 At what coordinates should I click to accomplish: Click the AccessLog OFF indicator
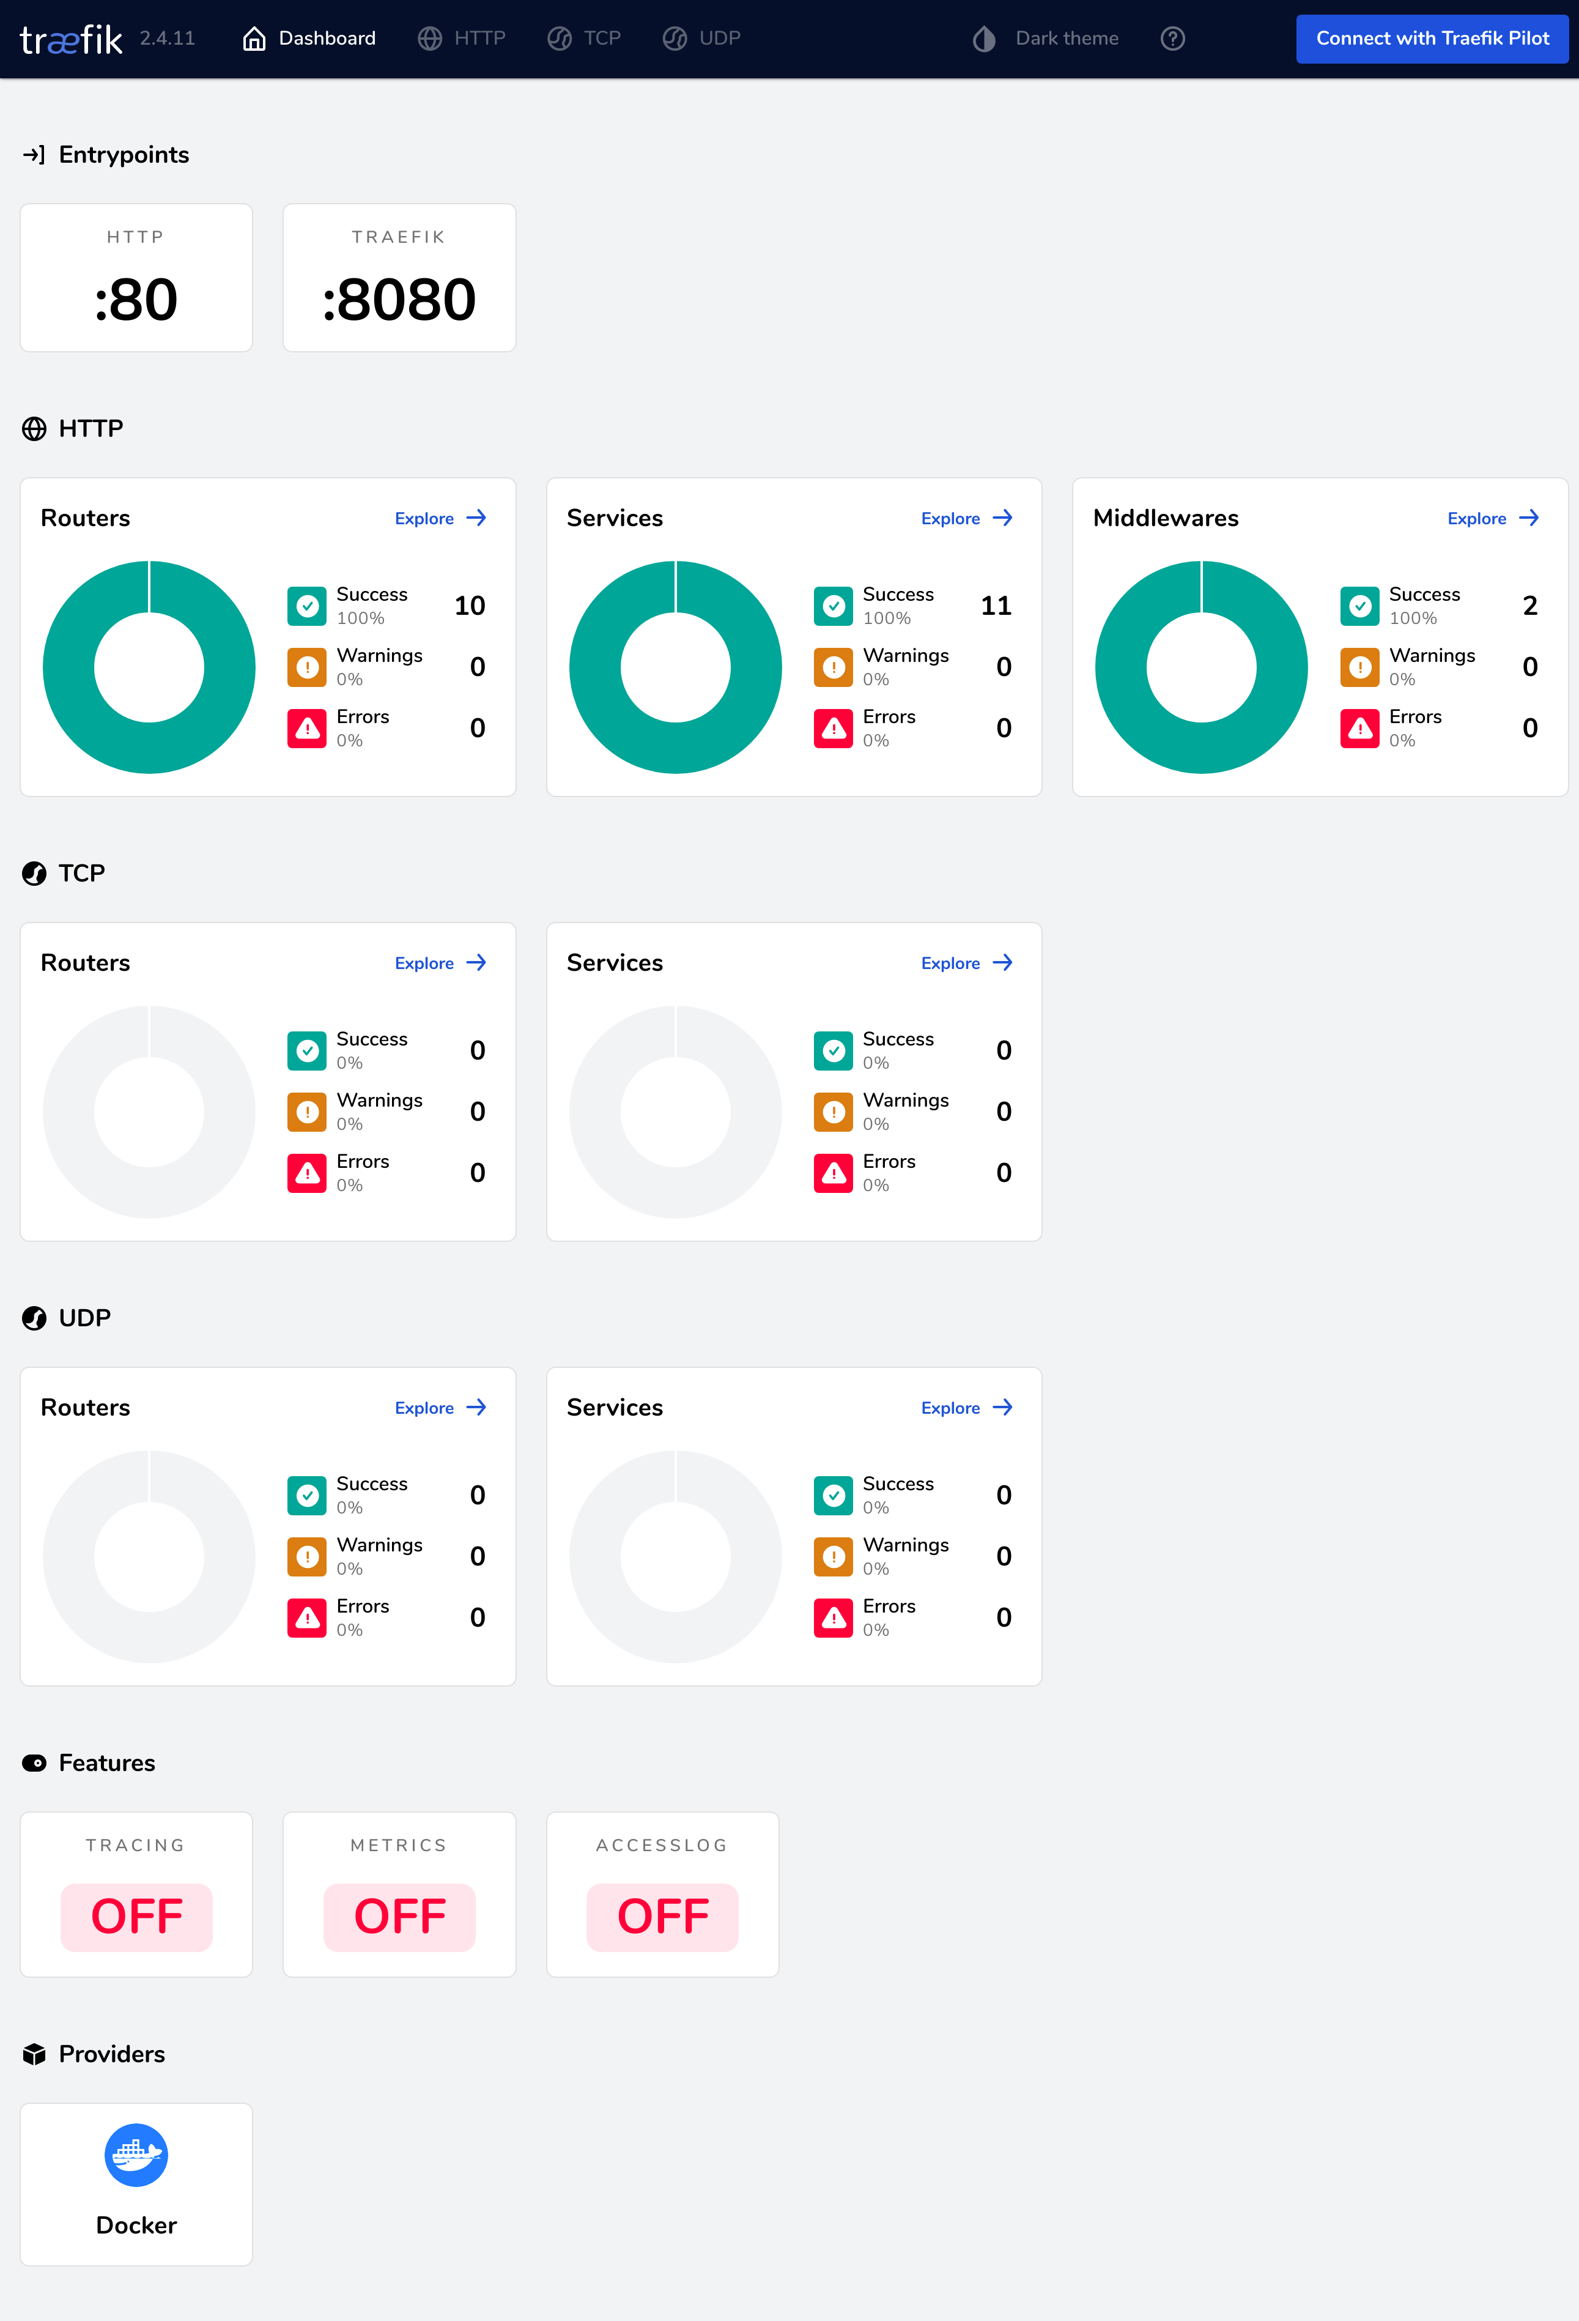[663, 1917]
